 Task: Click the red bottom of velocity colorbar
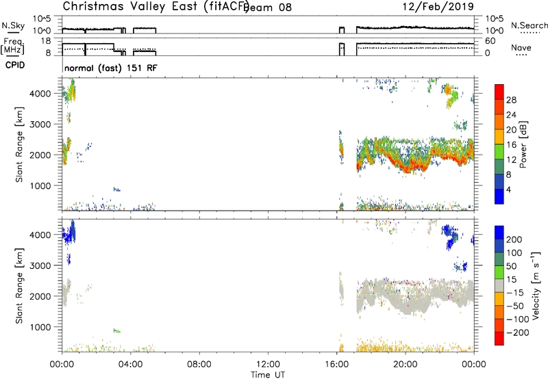499,339
